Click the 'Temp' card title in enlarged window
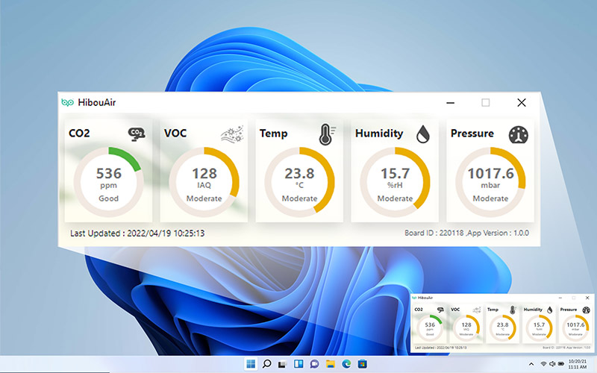The height and width of the screenshot is (373, 597). (273, 134)
